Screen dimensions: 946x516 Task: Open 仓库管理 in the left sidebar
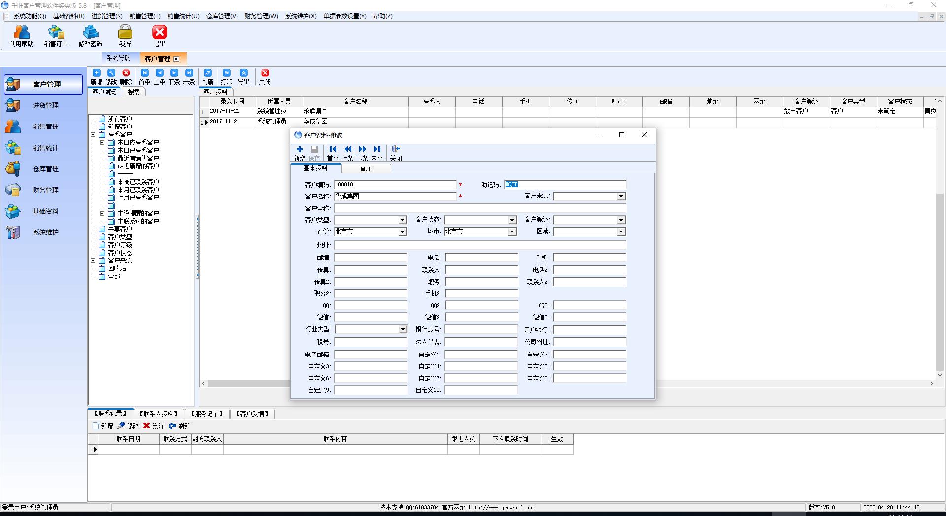(45, 169)
